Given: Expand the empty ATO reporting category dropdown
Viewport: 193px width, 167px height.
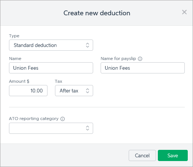Looking at the screenshot, I should [x=51, y=128].
